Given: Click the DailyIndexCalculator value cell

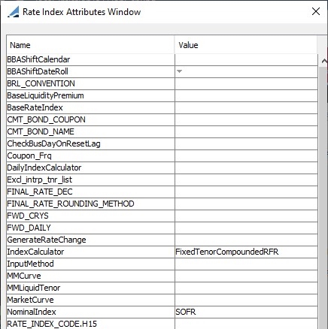Looking at the screenshot, I should (x=246, y=168).
